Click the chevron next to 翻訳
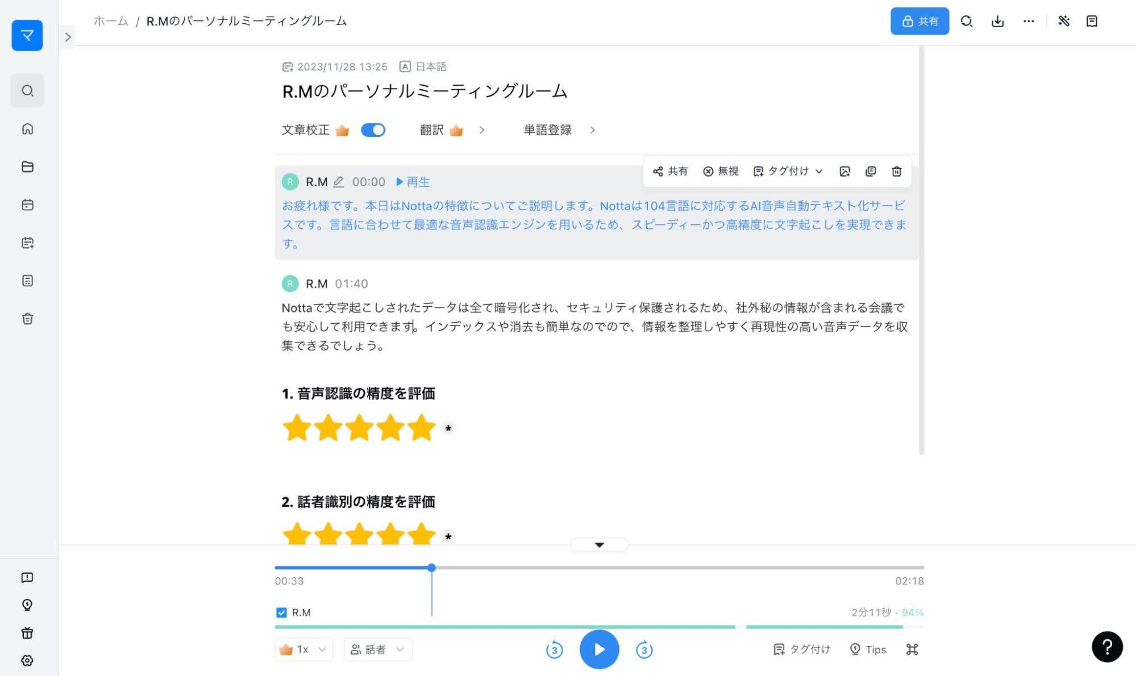1136x676 pixels. 482,130
